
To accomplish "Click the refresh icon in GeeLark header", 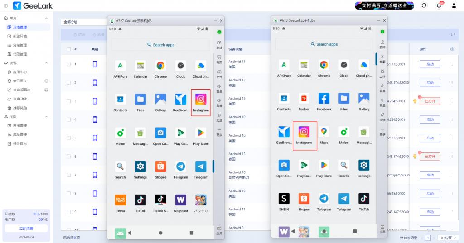I will pos(424,5).
